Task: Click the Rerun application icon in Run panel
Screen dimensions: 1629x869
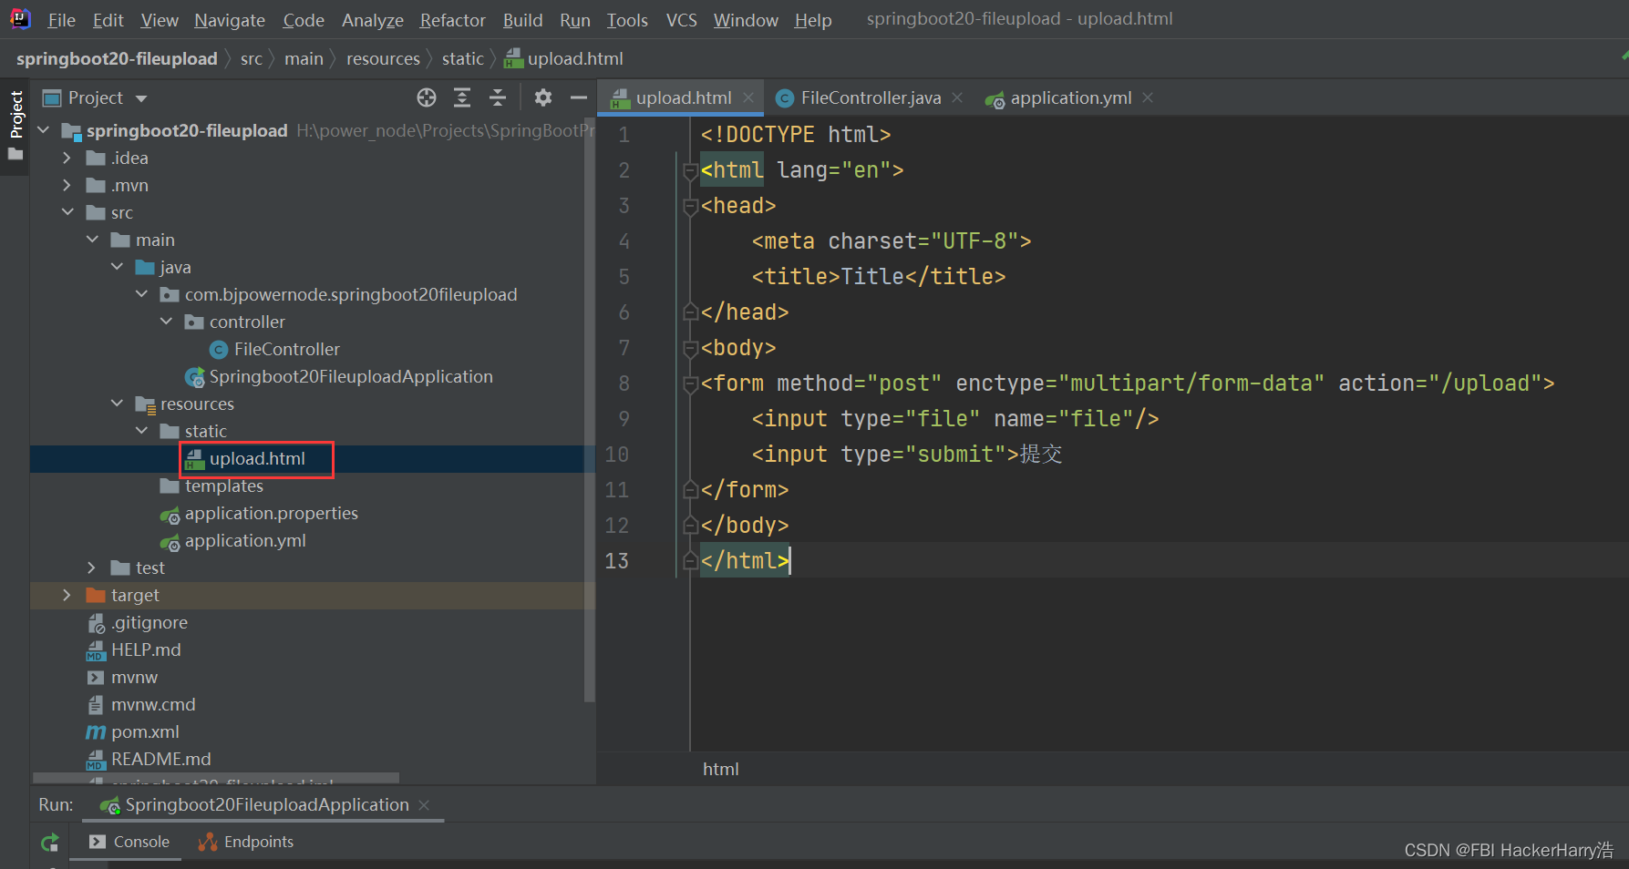Action: (x=50, y=843)
